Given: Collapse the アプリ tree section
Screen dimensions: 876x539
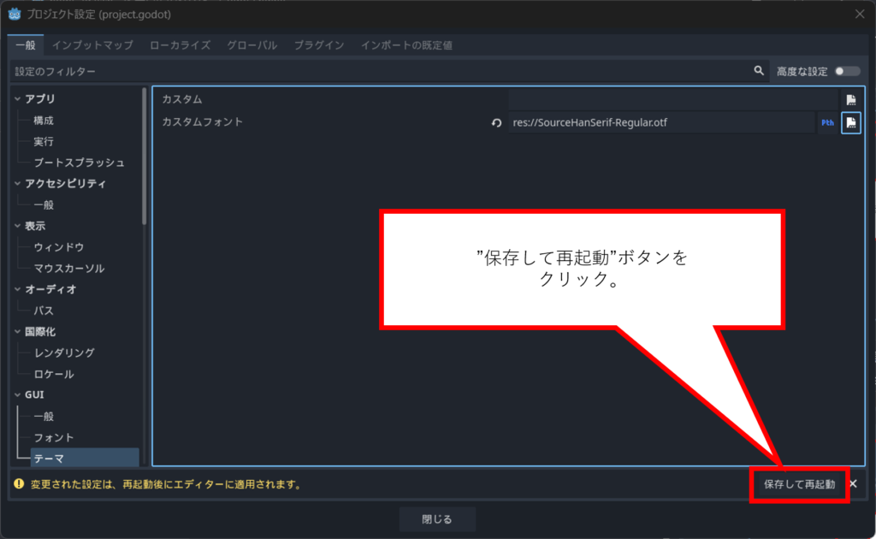Looking at the screenshot, I should 18,99.
